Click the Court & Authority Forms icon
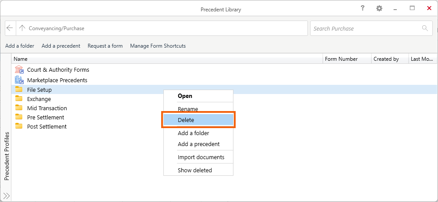The height and width of the screenshot is (202, 438). (x=19, y=70)
